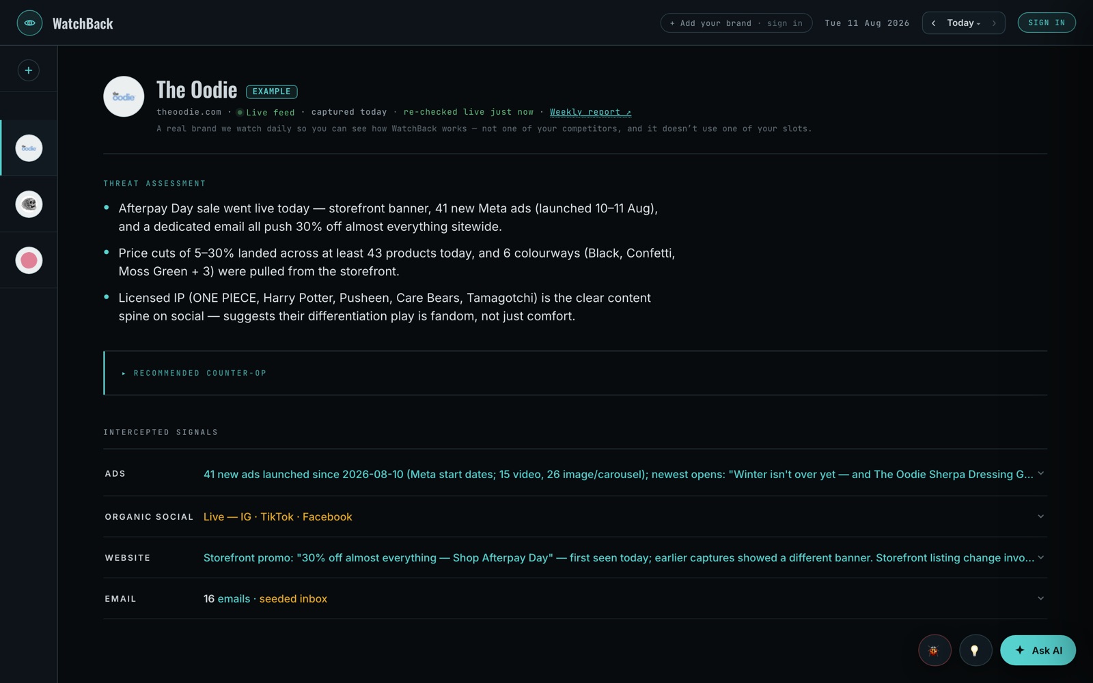
Task: Open the Ask AI assistant
Action: click(1038, 650)
